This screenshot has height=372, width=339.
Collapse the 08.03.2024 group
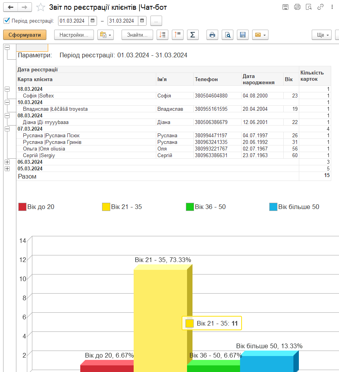(x=7, y=115)
